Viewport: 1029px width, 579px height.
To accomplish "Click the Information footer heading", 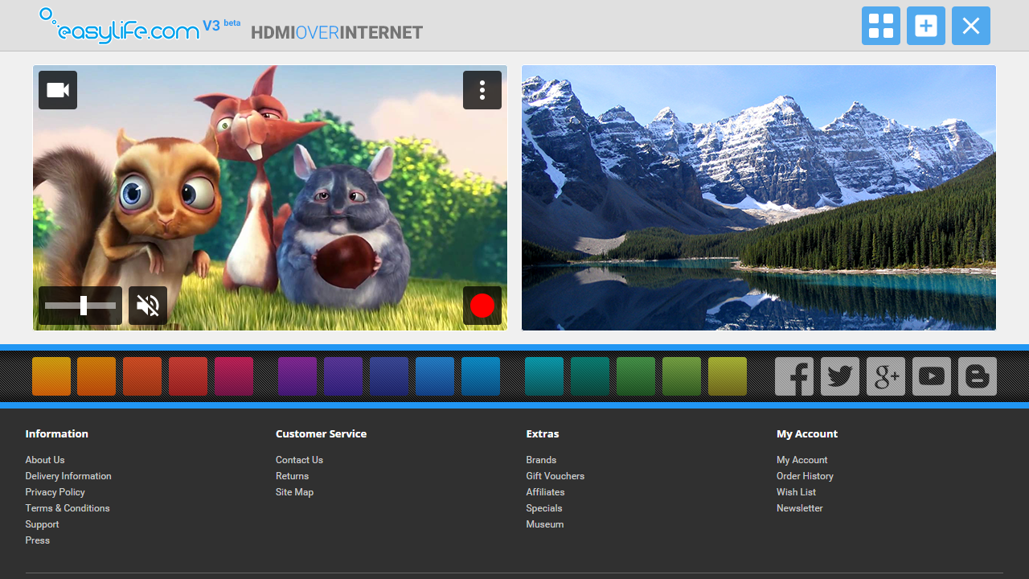I will click(57, 433).
